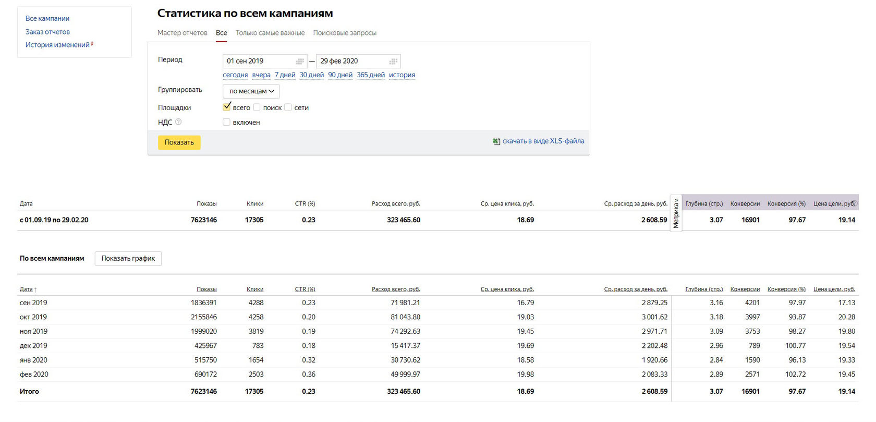Screen dimensions: 876x422
Task: Open 'История изменений' sidebar link
Action: [x=57, y=45]
